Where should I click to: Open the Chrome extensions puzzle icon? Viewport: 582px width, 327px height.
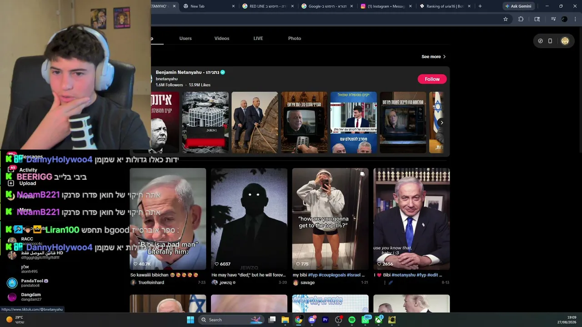521,19
